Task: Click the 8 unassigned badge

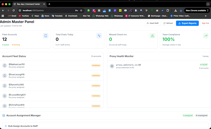Action: [x=202, y=115]
